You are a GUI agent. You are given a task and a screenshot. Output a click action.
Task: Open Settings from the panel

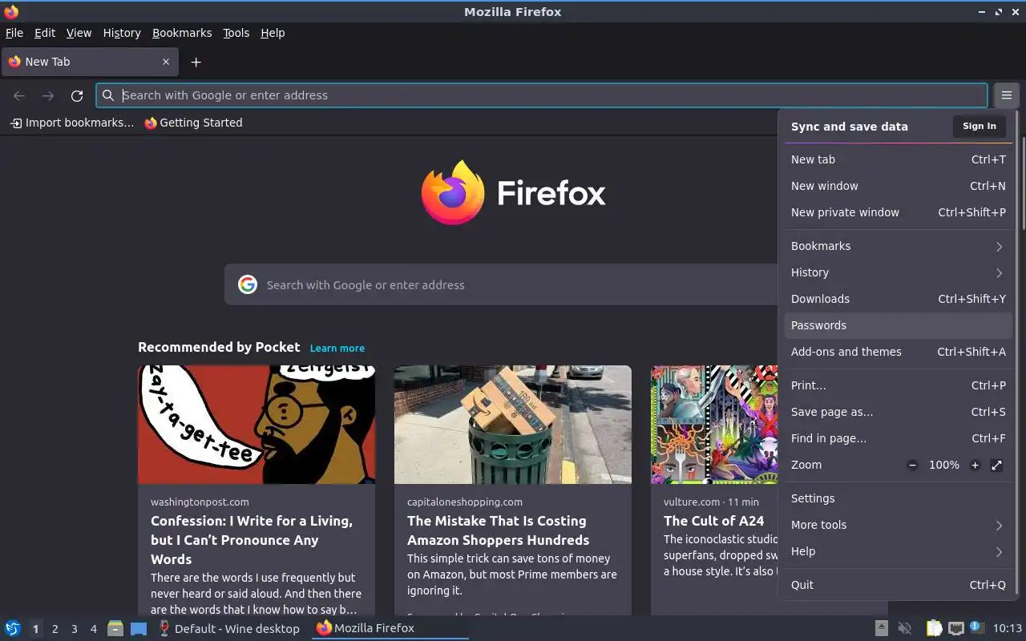tap(898, 498)
